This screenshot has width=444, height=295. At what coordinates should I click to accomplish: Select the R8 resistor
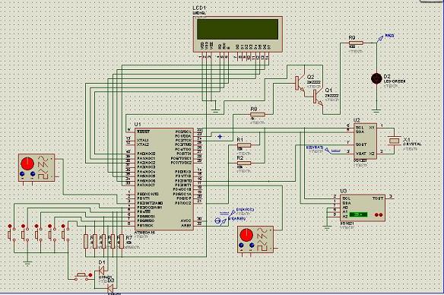(x=258, y=115)
